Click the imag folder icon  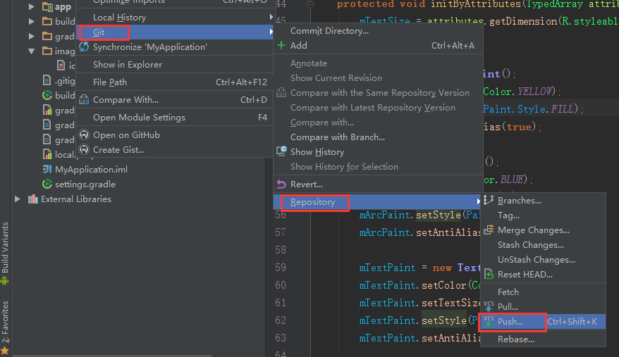point(47,51)
